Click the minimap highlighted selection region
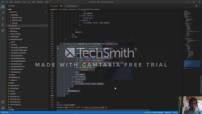This screenshot has height=114, width=202. point(192,64)
